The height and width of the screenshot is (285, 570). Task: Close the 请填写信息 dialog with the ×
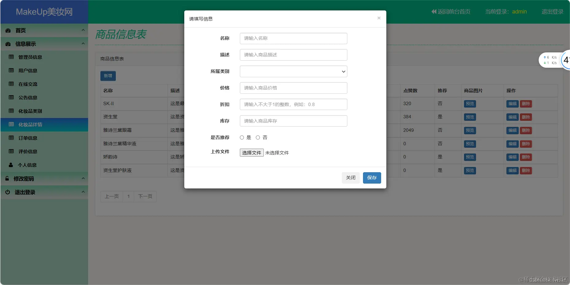[379, 18]
